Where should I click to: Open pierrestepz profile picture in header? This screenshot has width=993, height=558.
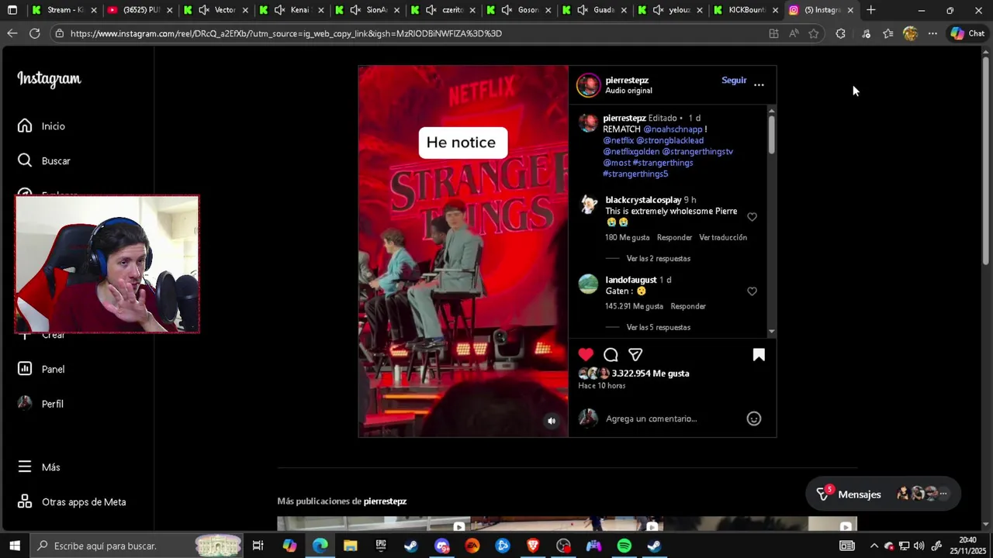588,84
